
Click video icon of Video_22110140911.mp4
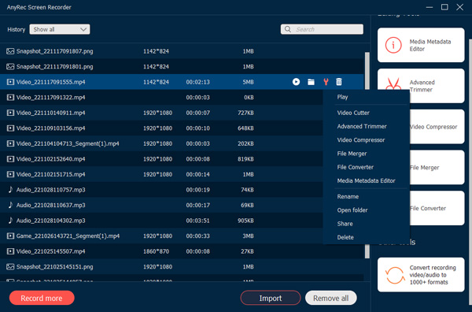[10, 113]
